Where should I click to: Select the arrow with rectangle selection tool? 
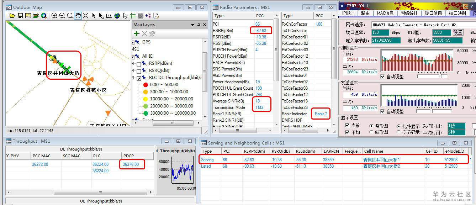[101, 16]
